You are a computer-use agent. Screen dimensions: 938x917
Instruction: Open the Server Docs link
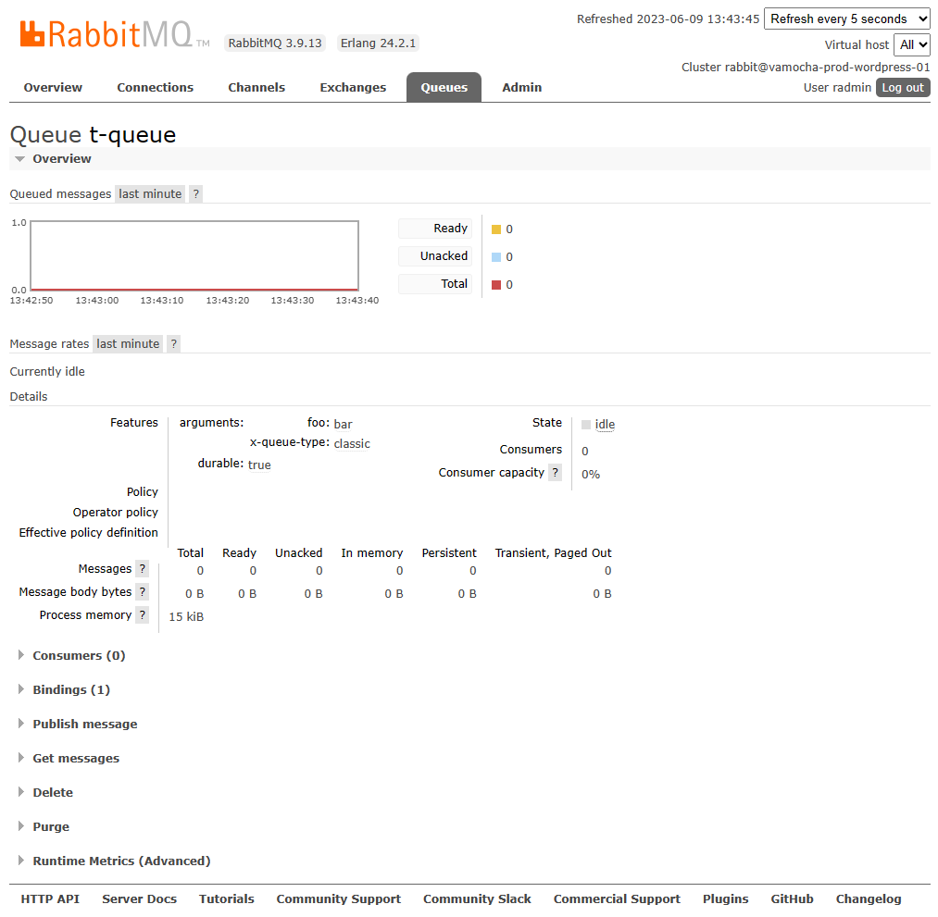140,898
